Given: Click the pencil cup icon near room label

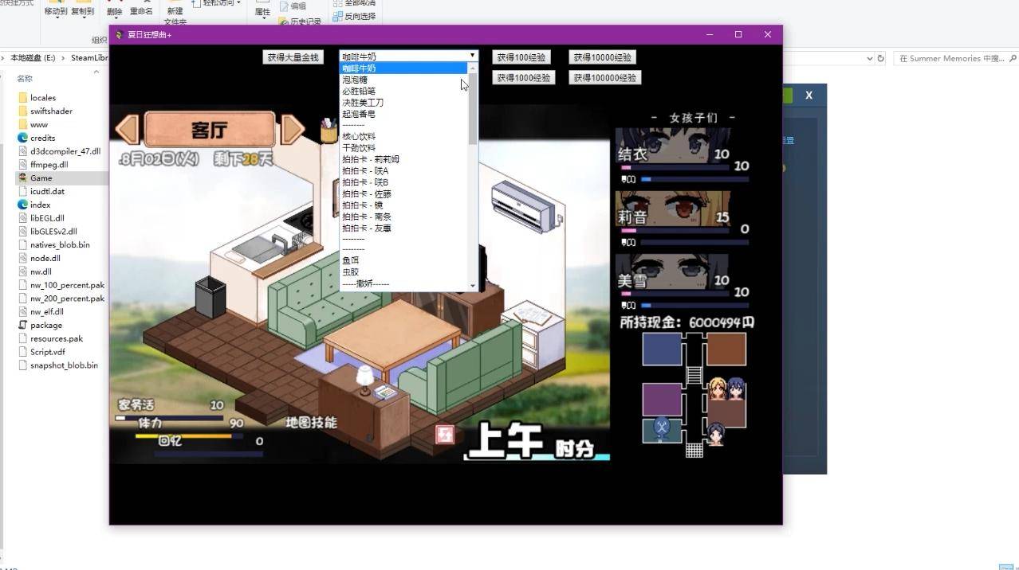Looking at the screenshot, I should pos(328,130).
